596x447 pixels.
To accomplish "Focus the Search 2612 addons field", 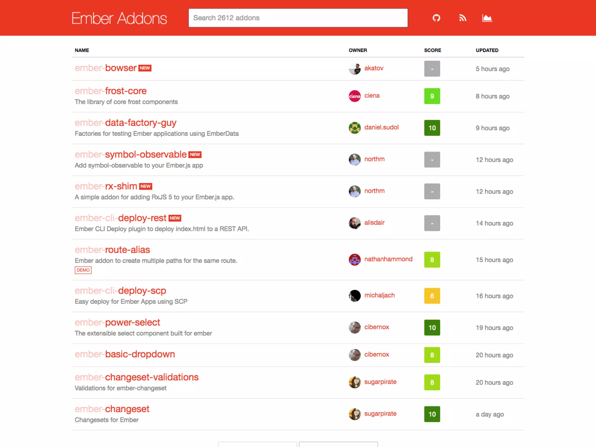I will pos(298,18).
